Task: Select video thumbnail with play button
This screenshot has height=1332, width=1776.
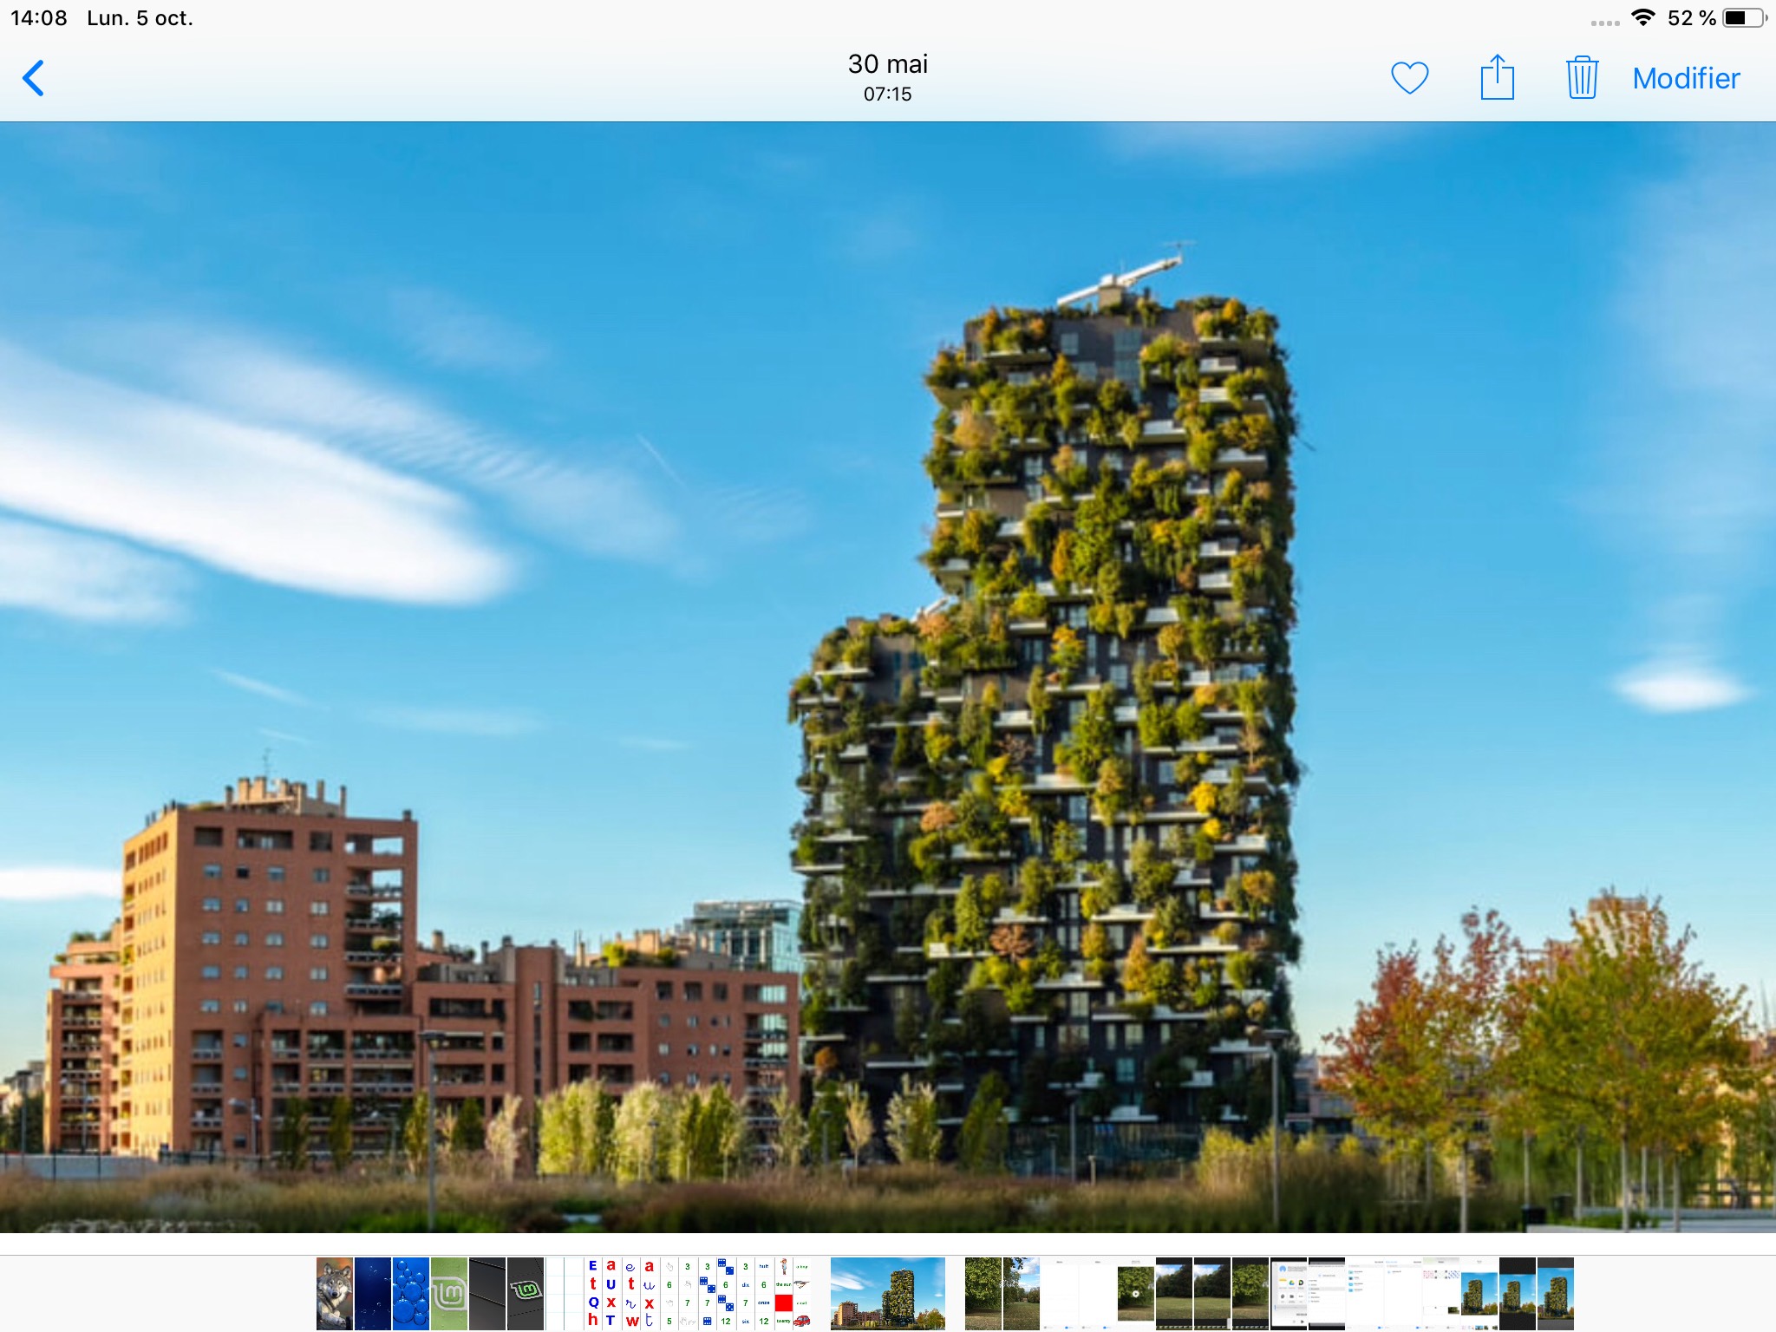Action: tap(1136, 1293)
